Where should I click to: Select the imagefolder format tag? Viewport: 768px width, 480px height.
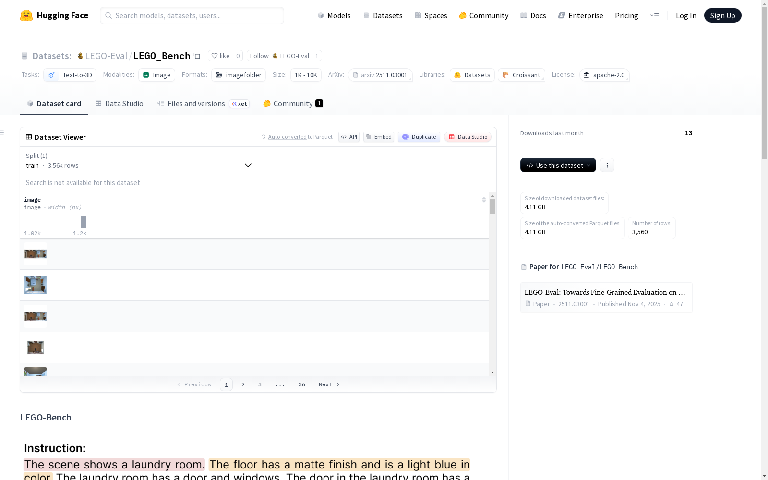point(239,75)
